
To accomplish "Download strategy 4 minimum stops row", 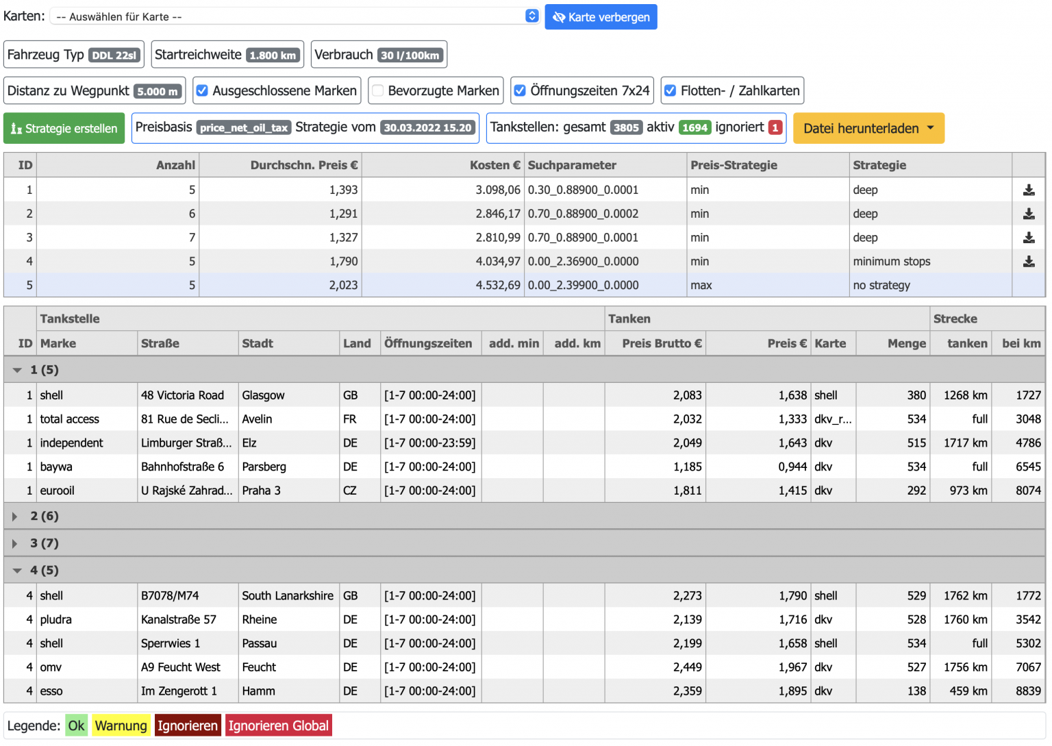I will pyautogui.click(x=1029, y=262).
